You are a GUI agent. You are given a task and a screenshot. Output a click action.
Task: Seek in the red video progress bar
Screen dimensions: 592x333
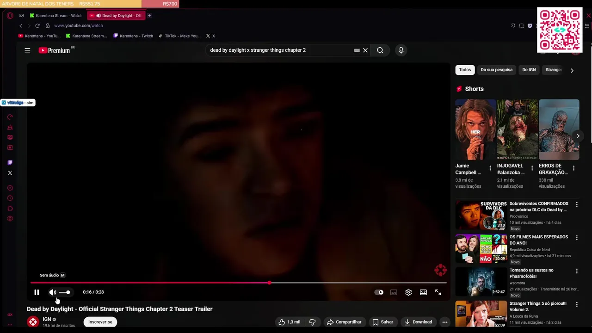pyautogui.click(x=239, y=283)
